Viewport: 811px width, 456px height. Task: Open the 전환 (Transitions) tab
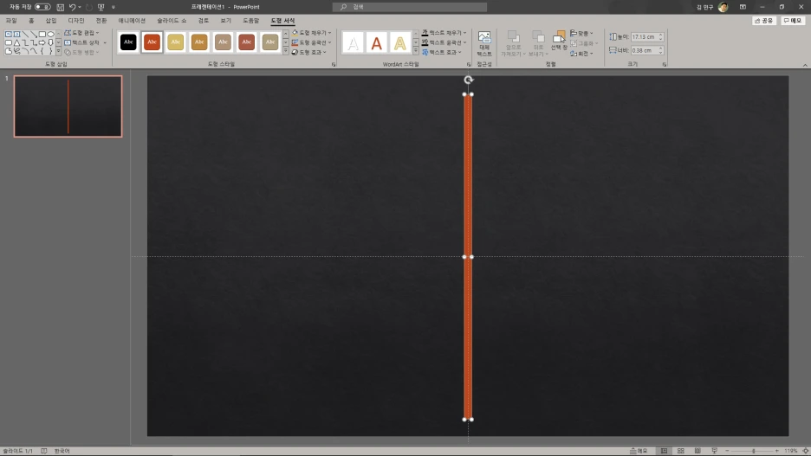(101, 21)
